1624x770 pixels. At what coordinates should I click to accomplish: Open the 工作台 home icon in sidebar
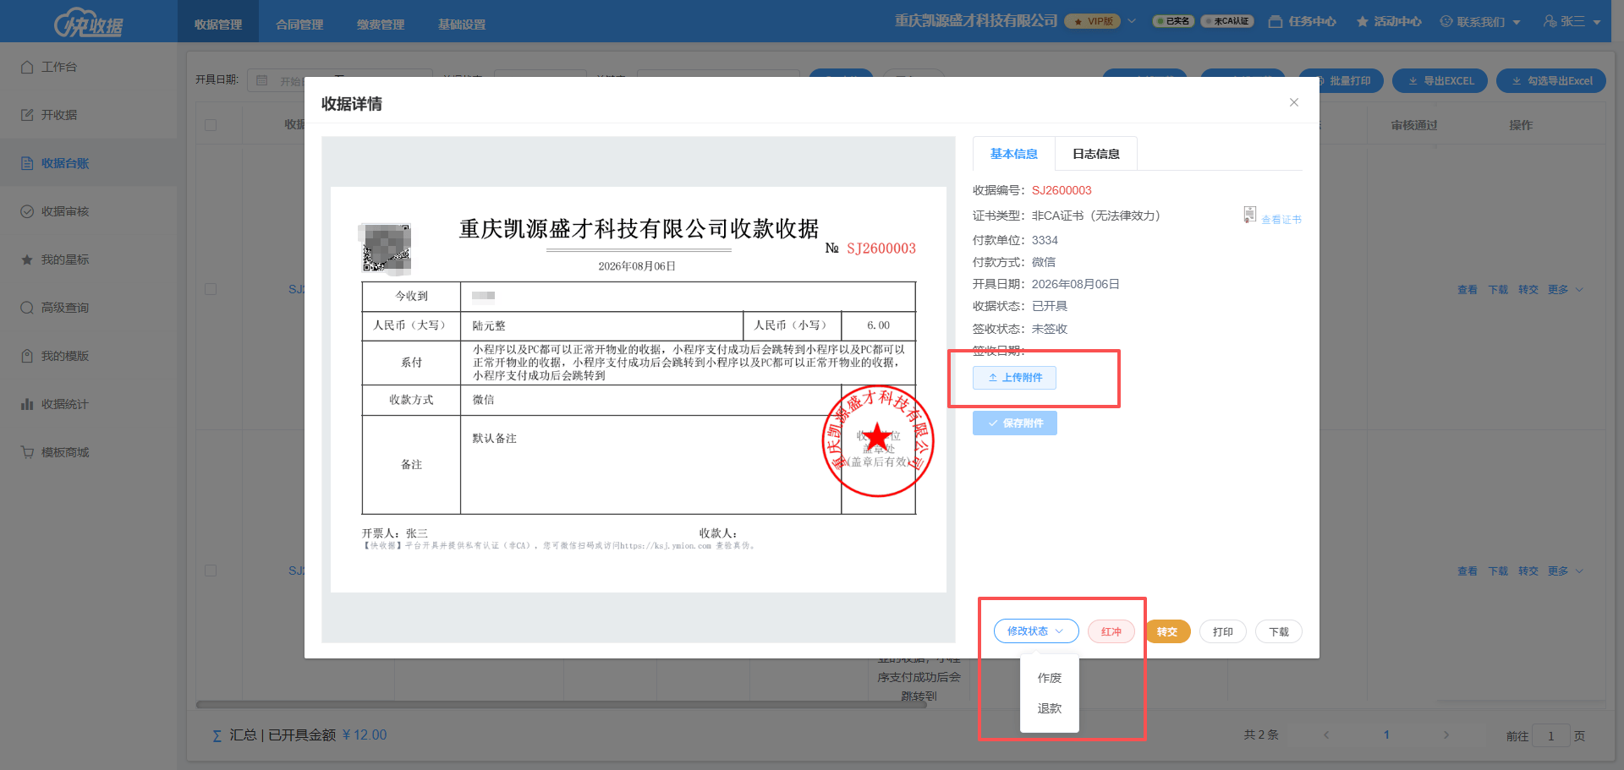[27, 67]
